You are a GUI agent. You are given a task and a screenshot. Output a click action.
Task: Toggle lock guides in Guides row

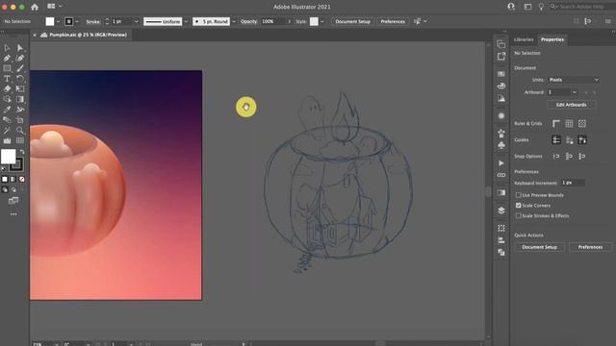569,139
